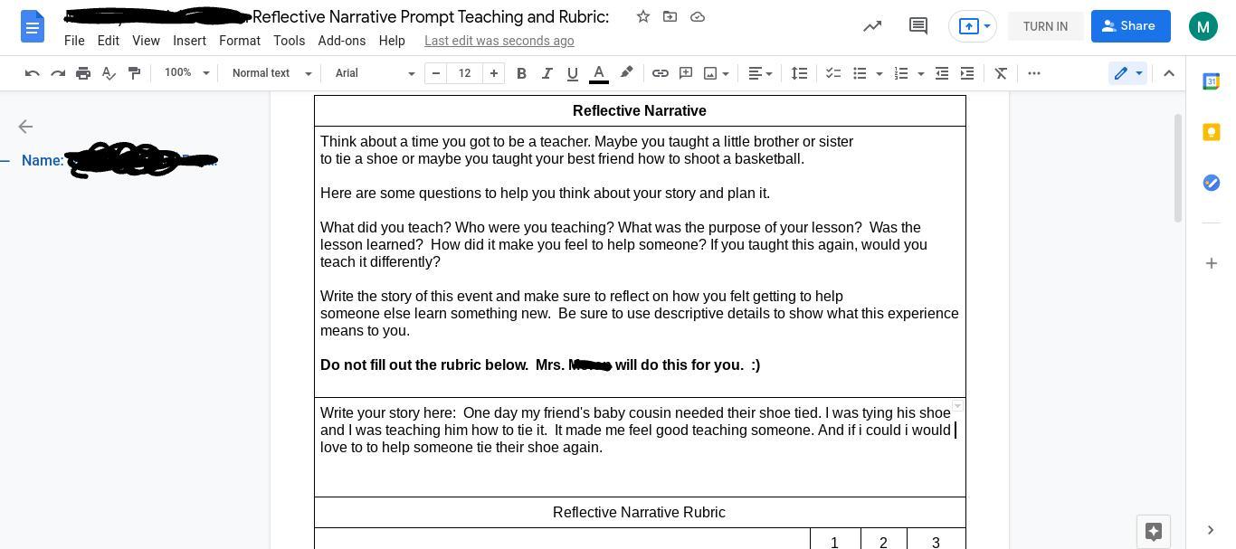Decrease the indent
Image resolution: width=1236 pixels, height=549 pixels.
point(942,73)
